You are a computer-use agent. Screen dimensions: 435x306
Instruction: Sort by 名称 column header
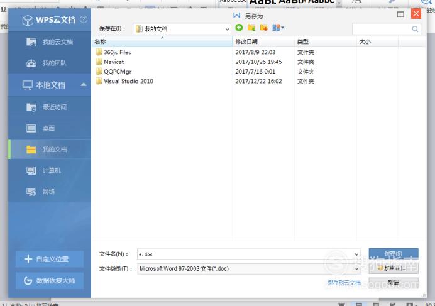coord(162,41)
